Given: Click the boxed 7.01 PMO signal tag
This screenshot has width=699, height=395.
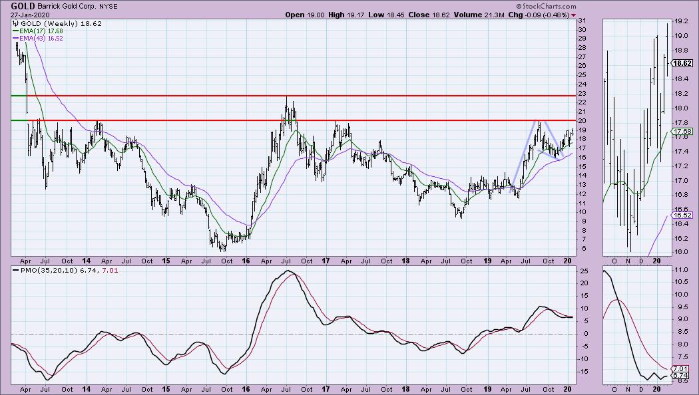Looking at the screenshot, I should pyautogui.click(x=680, y=368).
